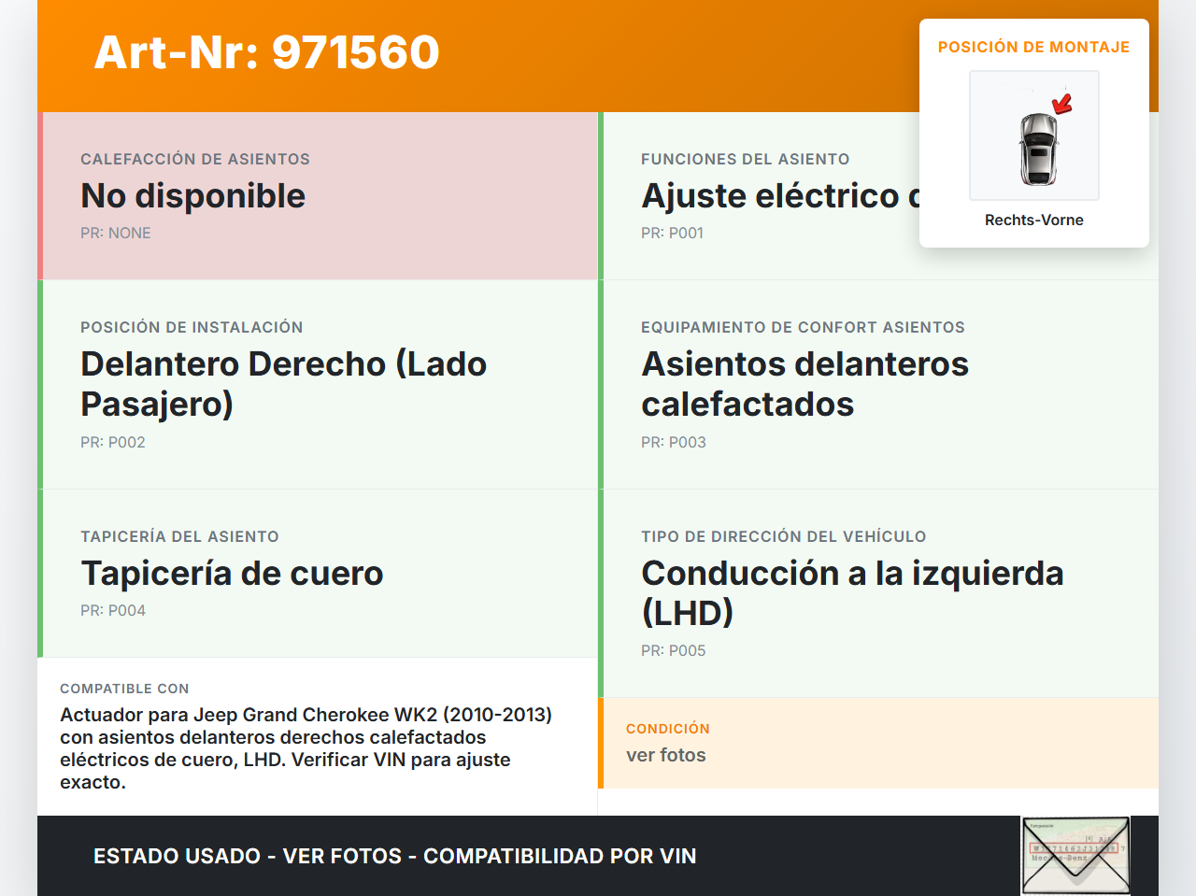Image resolution: width=1196 pixels, height=896 pixels.
Task: Select the No disponible seat heating value
Action: coord(192,196)
